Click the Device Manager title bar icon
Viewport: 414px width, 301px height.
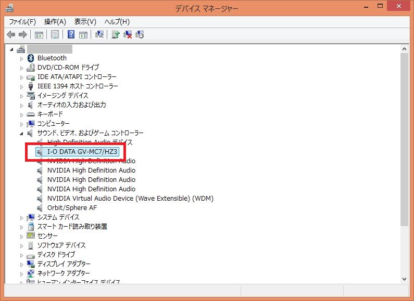9,8
